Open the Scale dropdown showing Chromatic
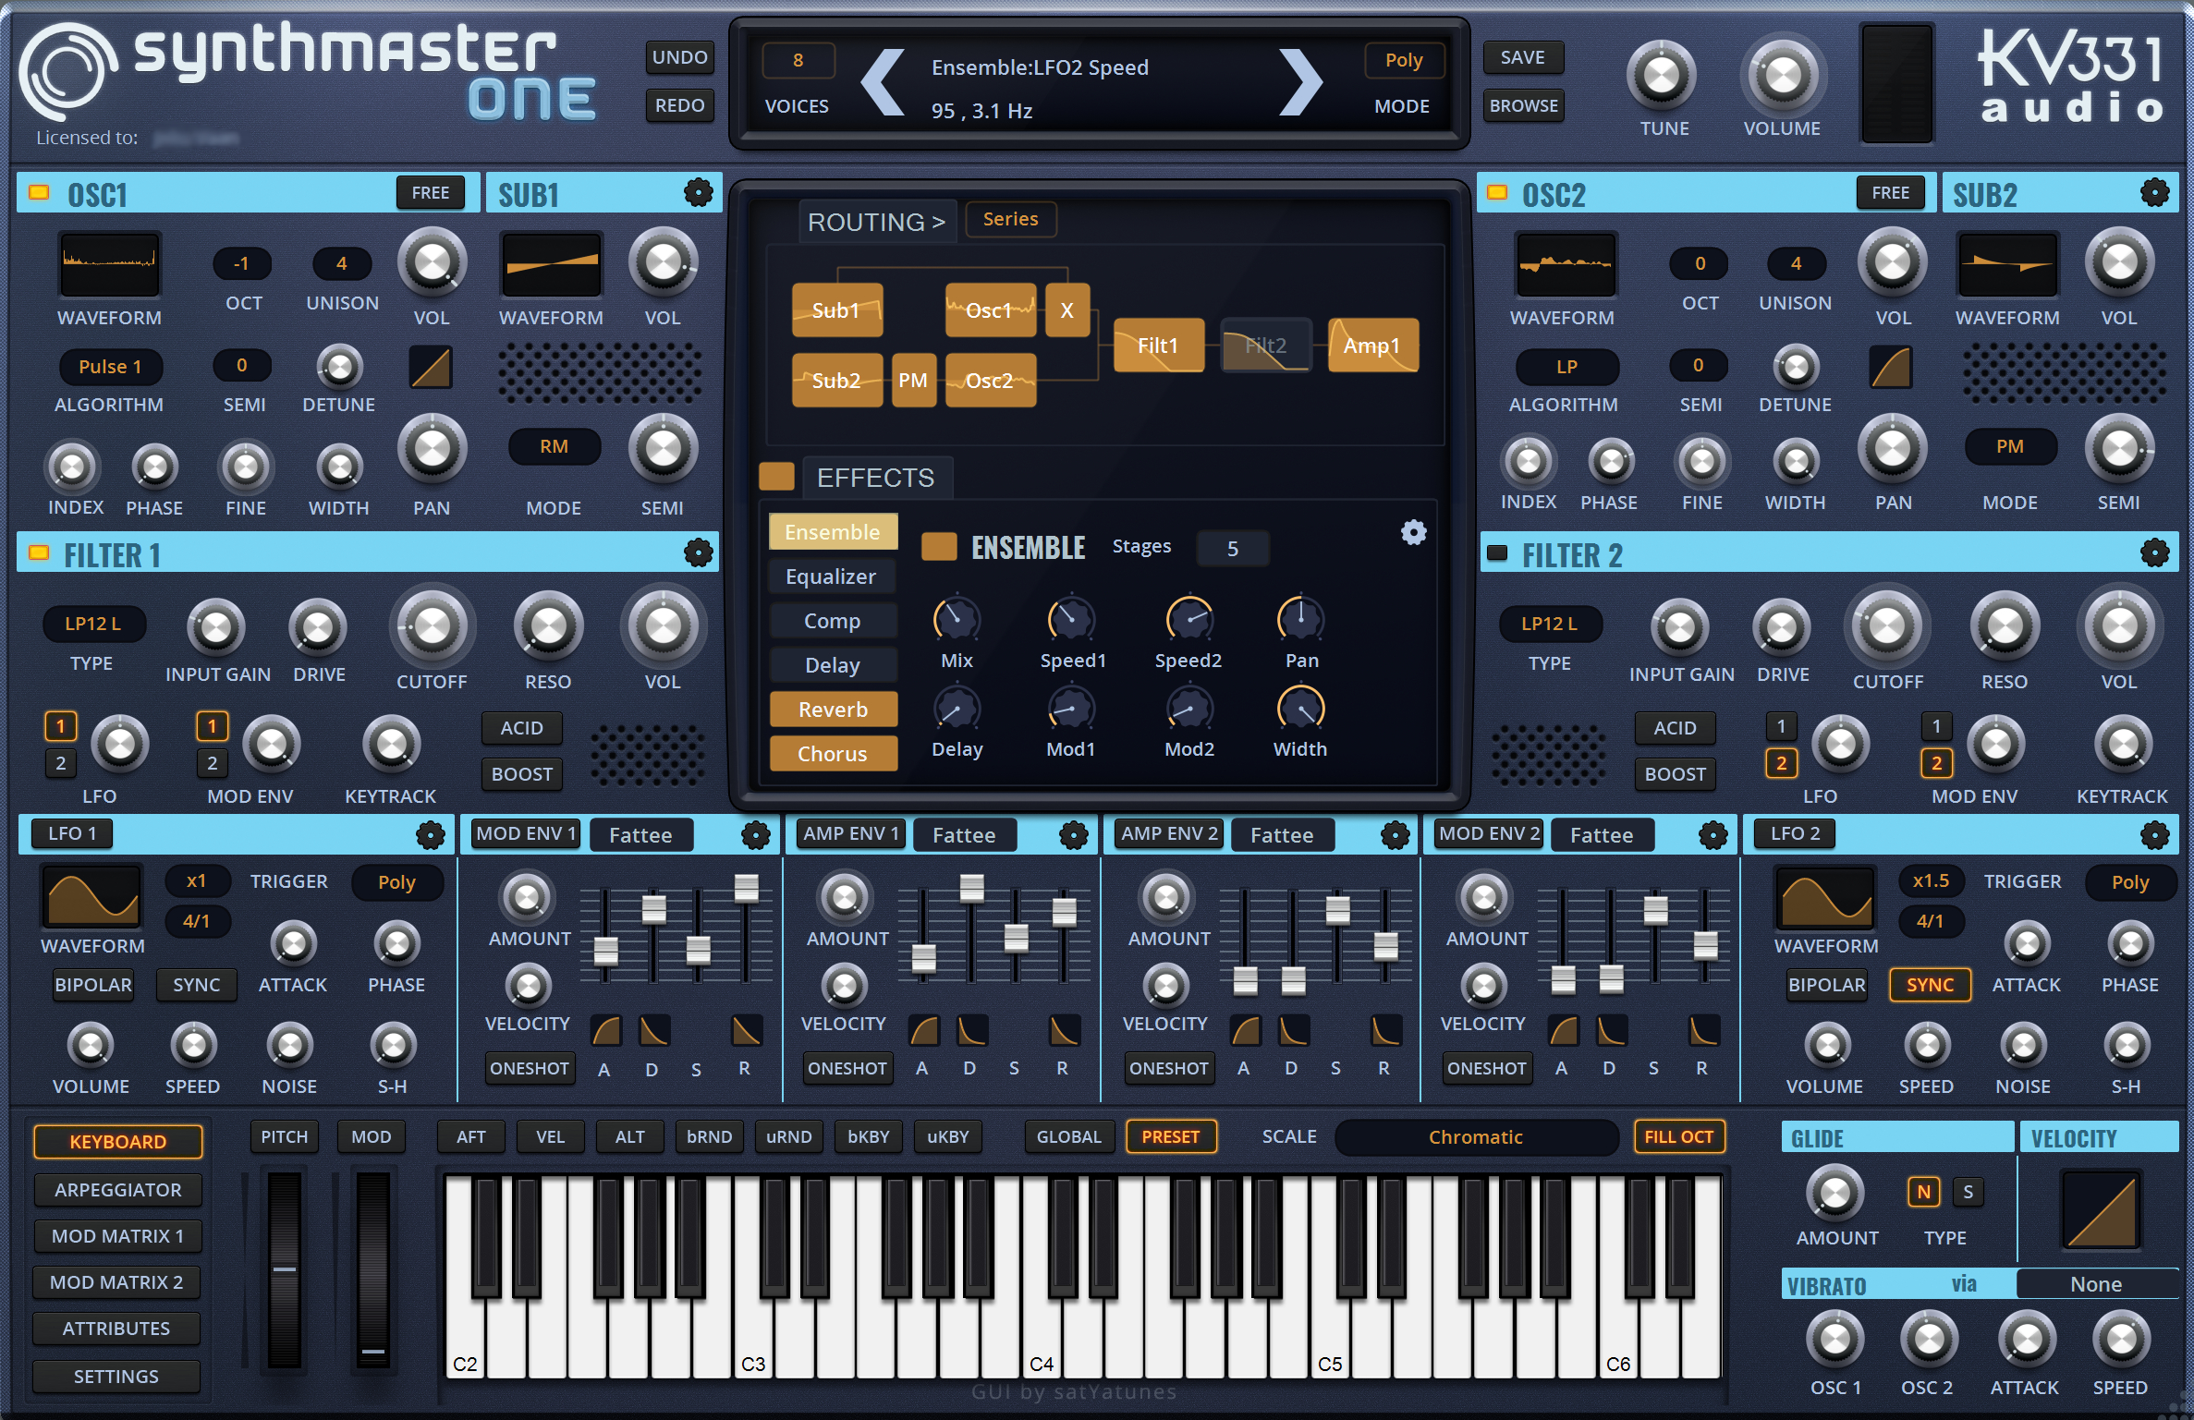Image resolution: width=2194 pixels, height=1420 pixels. point(1476,1136)
